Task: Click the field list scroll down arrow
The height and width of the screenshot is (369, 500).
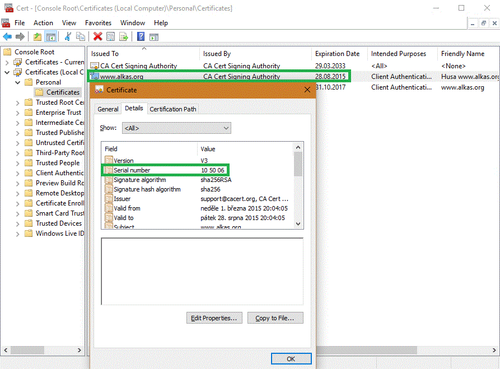Action: [298, 223]
